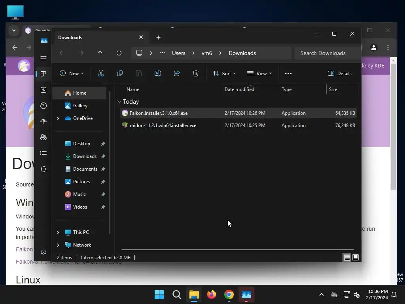Open pinned Music folder
This screenshot has height=304, width=405.
point(79,194)
